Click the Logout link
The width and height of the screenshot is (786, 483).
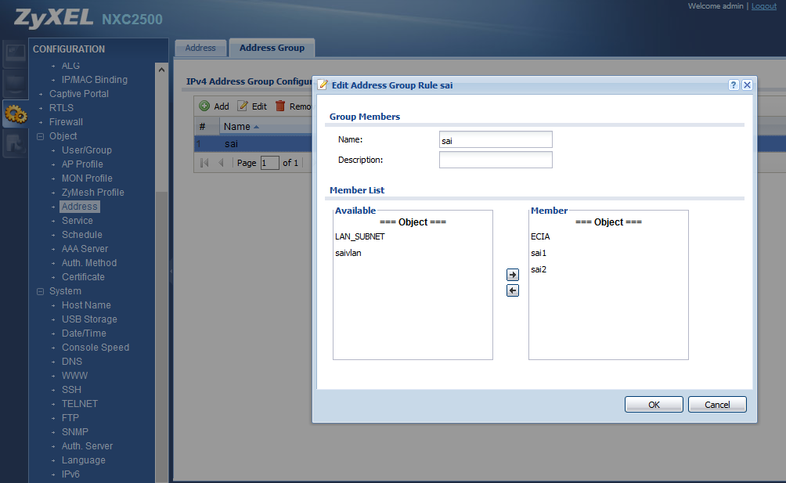coord(763,6)
